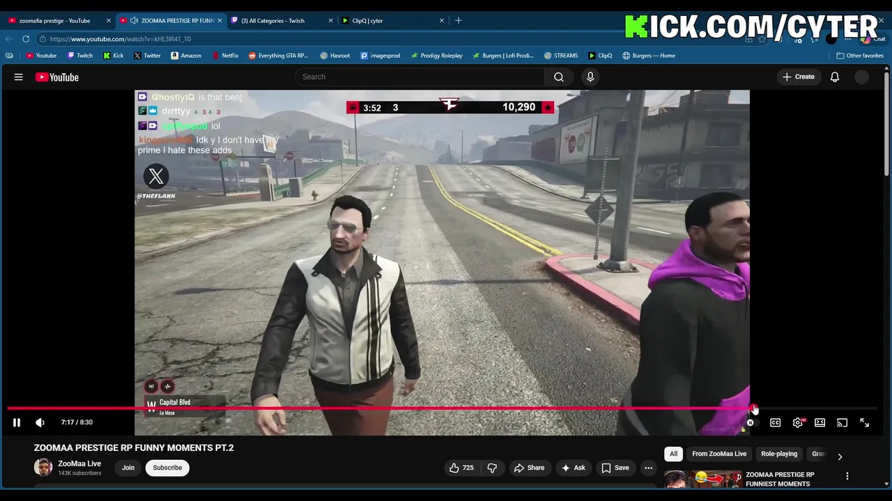Screen dimensions: 892x501
Task: Open the ClipQ bookmark
Action: [600, 56]
